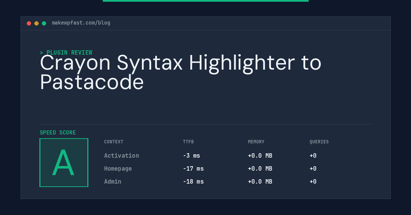Click the Activation row queries value
The image size is (411, 215).
coord(313,156)
